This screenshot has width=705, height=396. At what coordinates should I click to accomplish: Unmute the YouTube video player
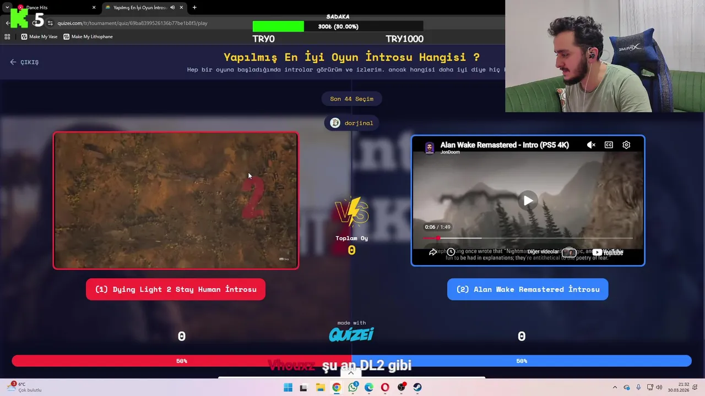[591, 145]
